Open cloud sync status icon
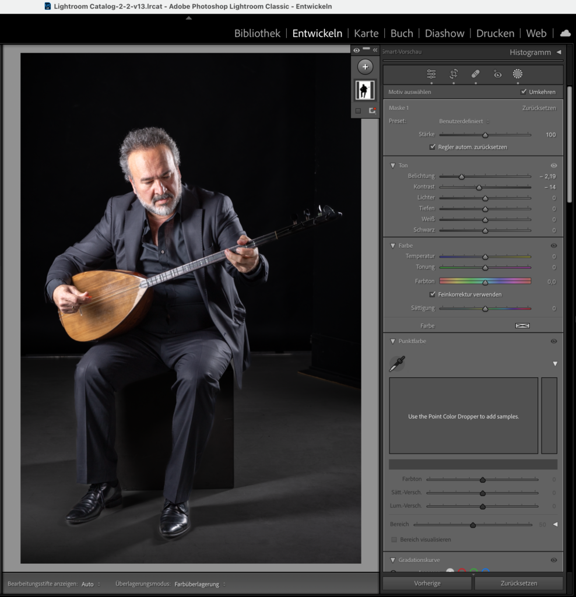The width and height of the screenshot is (576, 597). [x=566, y=33]
